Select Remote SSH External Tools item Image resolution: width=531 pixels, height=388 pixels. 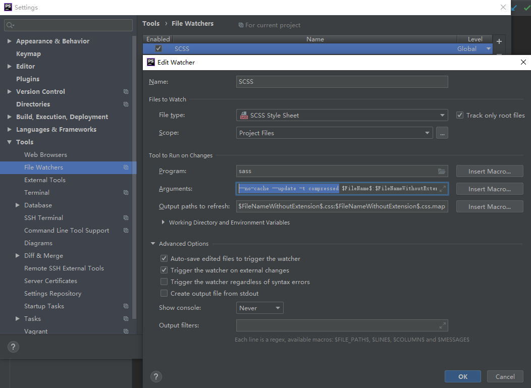[64, 268]
